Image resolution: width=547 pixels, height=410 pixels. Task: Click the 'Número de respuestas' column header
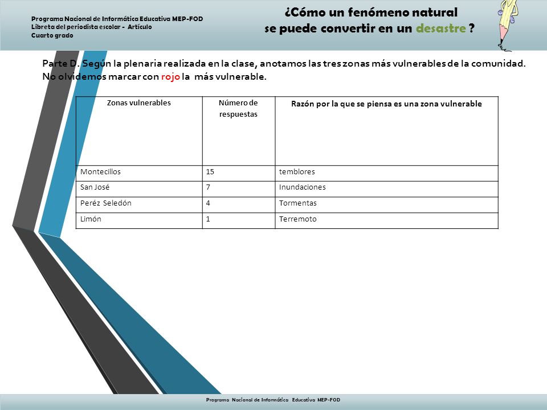(239, 131)
